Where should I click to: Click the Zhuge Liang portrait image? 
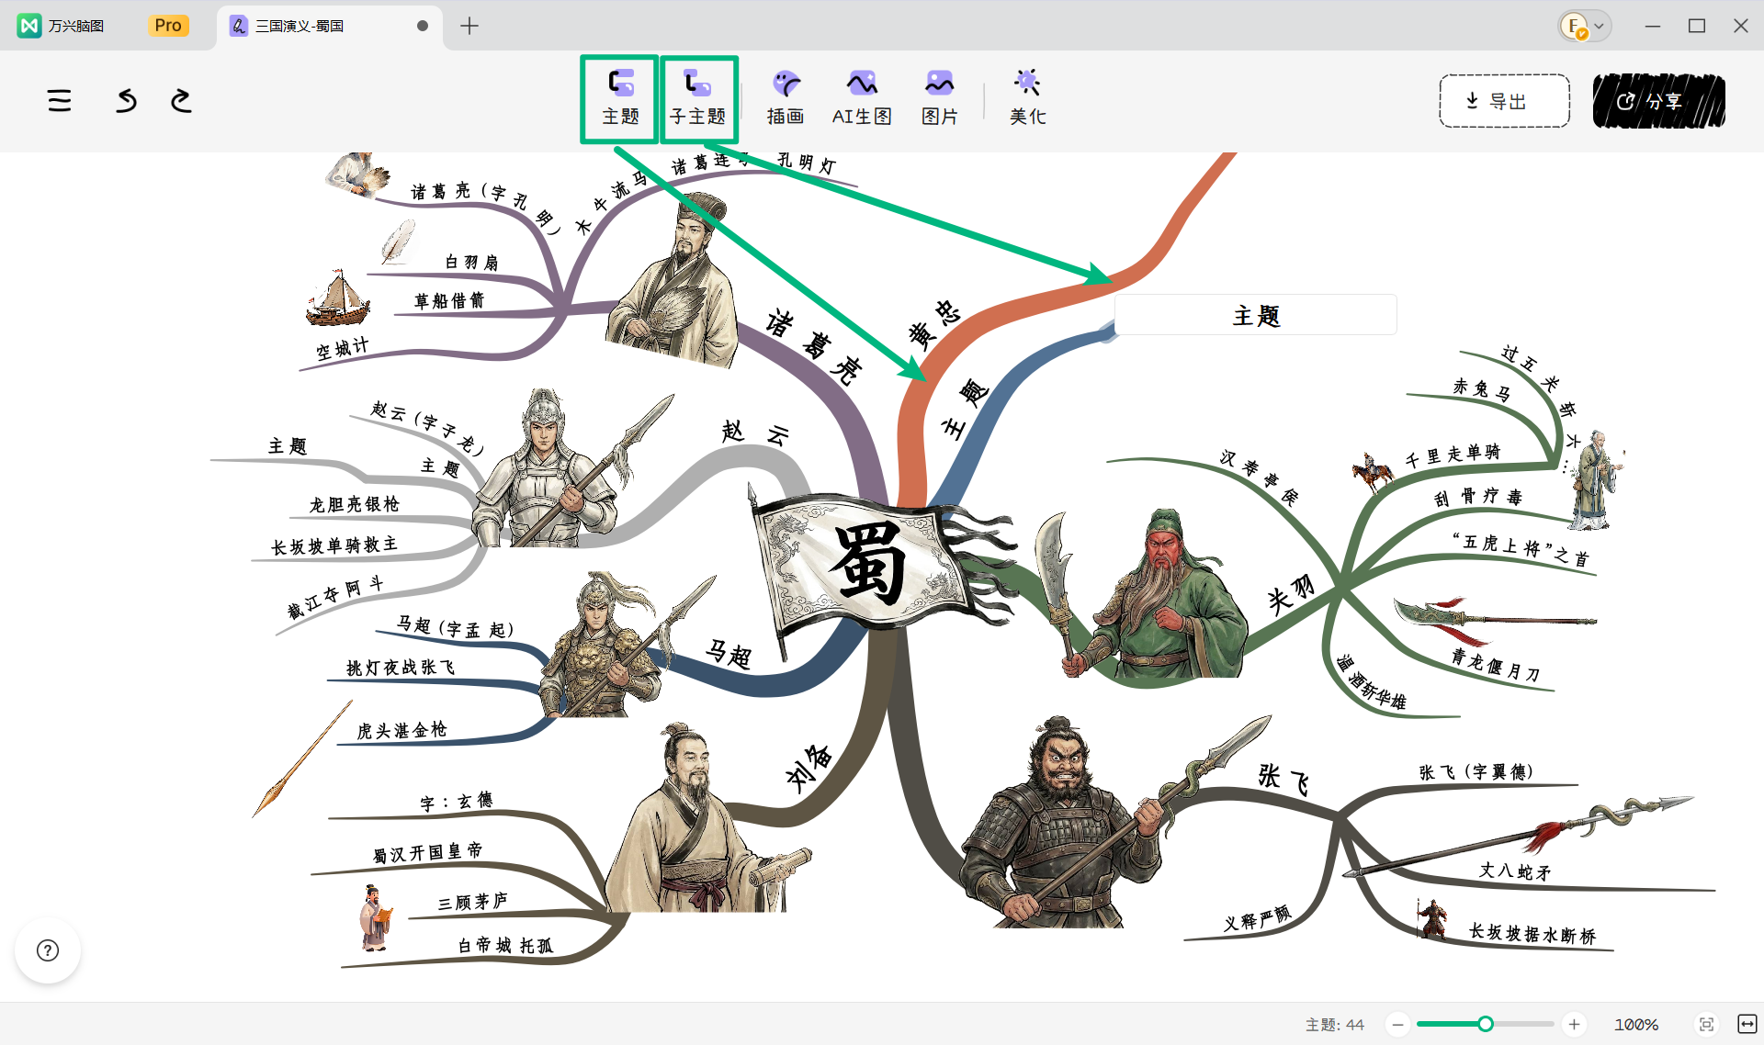(x=673, y=279)
